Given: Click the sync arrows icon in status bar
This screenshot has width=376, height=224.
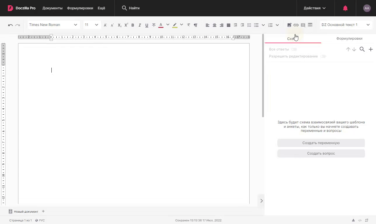Looking at the screenshot, I should tap(367, 220).
